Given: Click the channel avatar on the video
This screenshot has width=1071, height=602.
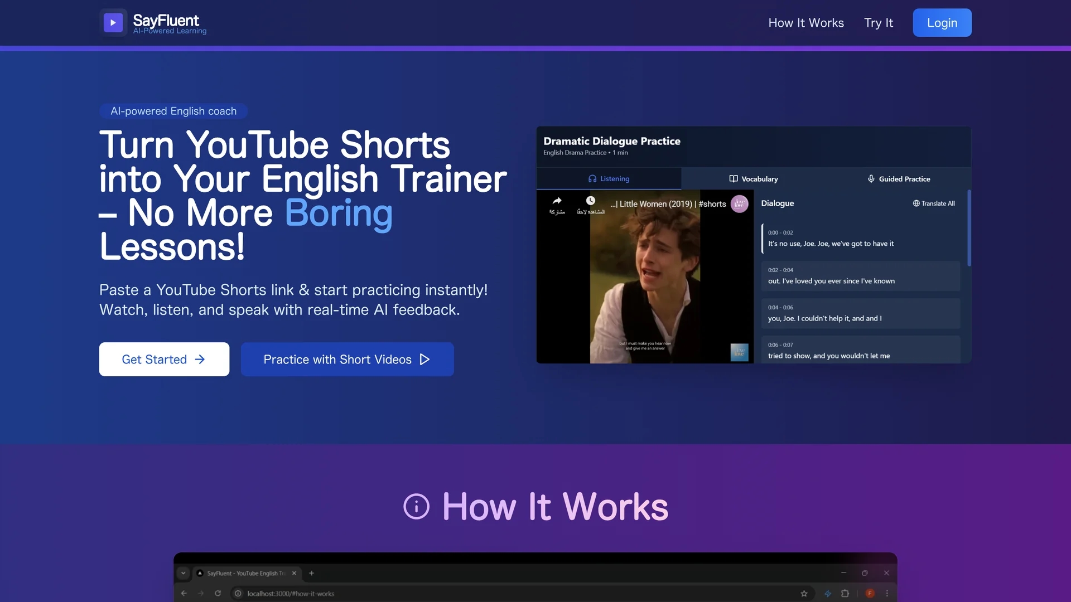Looking at the screenshot, I should (739, 204).
